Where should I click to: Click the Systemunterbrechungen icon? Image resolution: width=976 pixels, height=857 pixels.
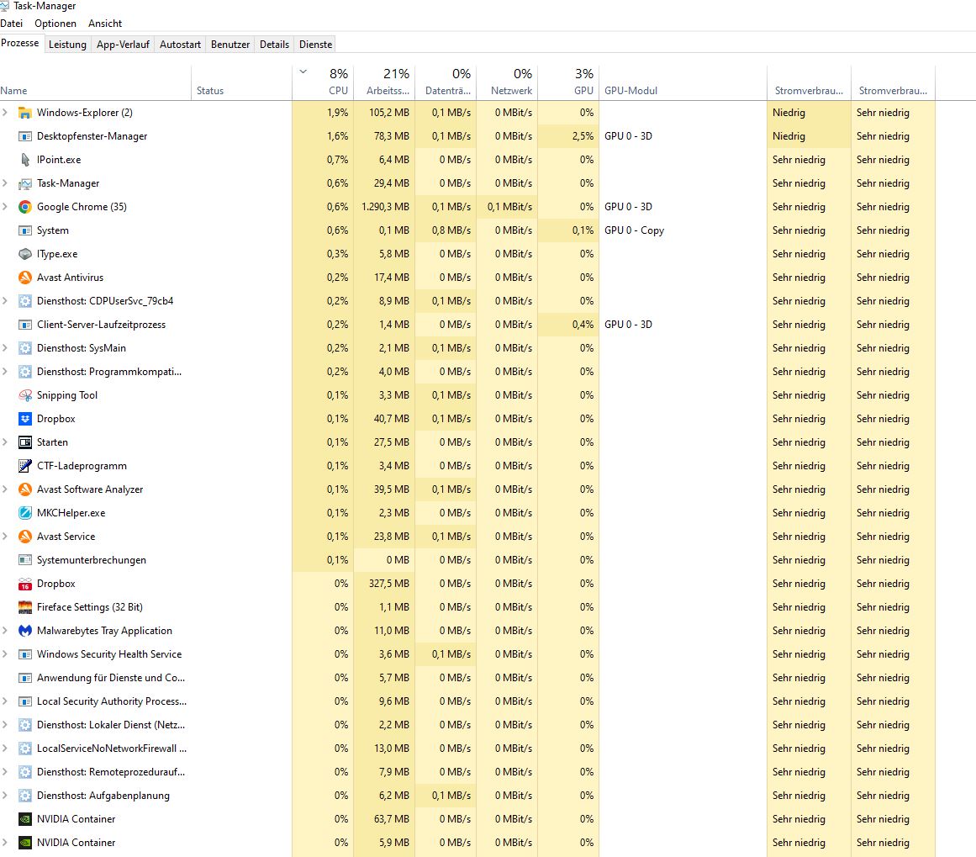25,560
